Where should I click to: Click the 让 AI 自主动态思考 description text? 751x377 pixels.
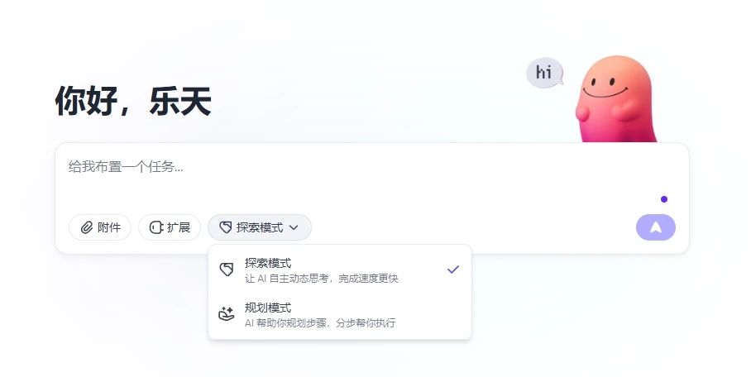click(x=322, y=279)
